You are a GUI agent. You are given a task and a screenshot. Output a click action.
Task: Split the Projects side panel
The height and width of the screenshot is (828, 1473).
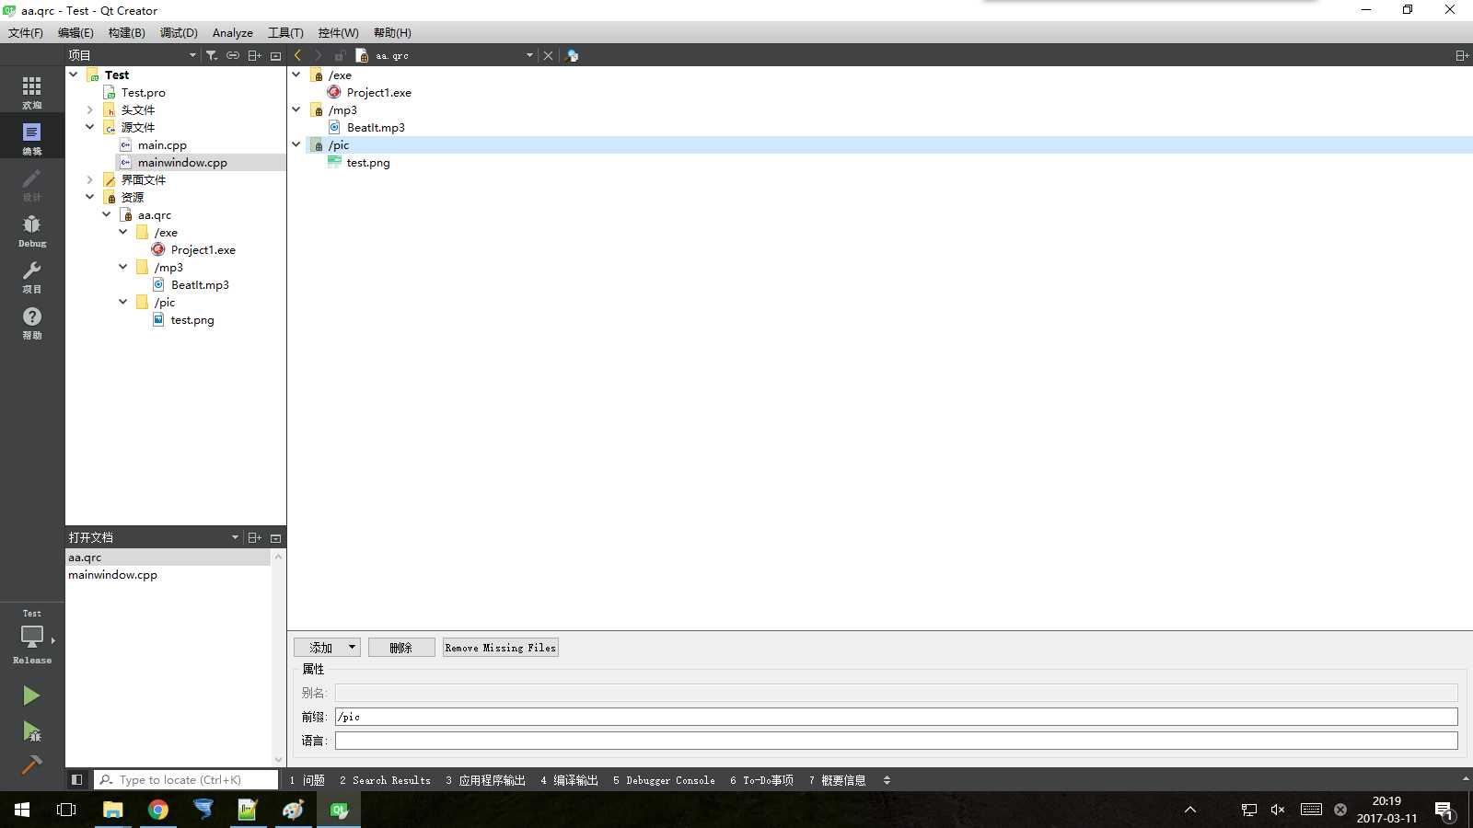(255, 55)
